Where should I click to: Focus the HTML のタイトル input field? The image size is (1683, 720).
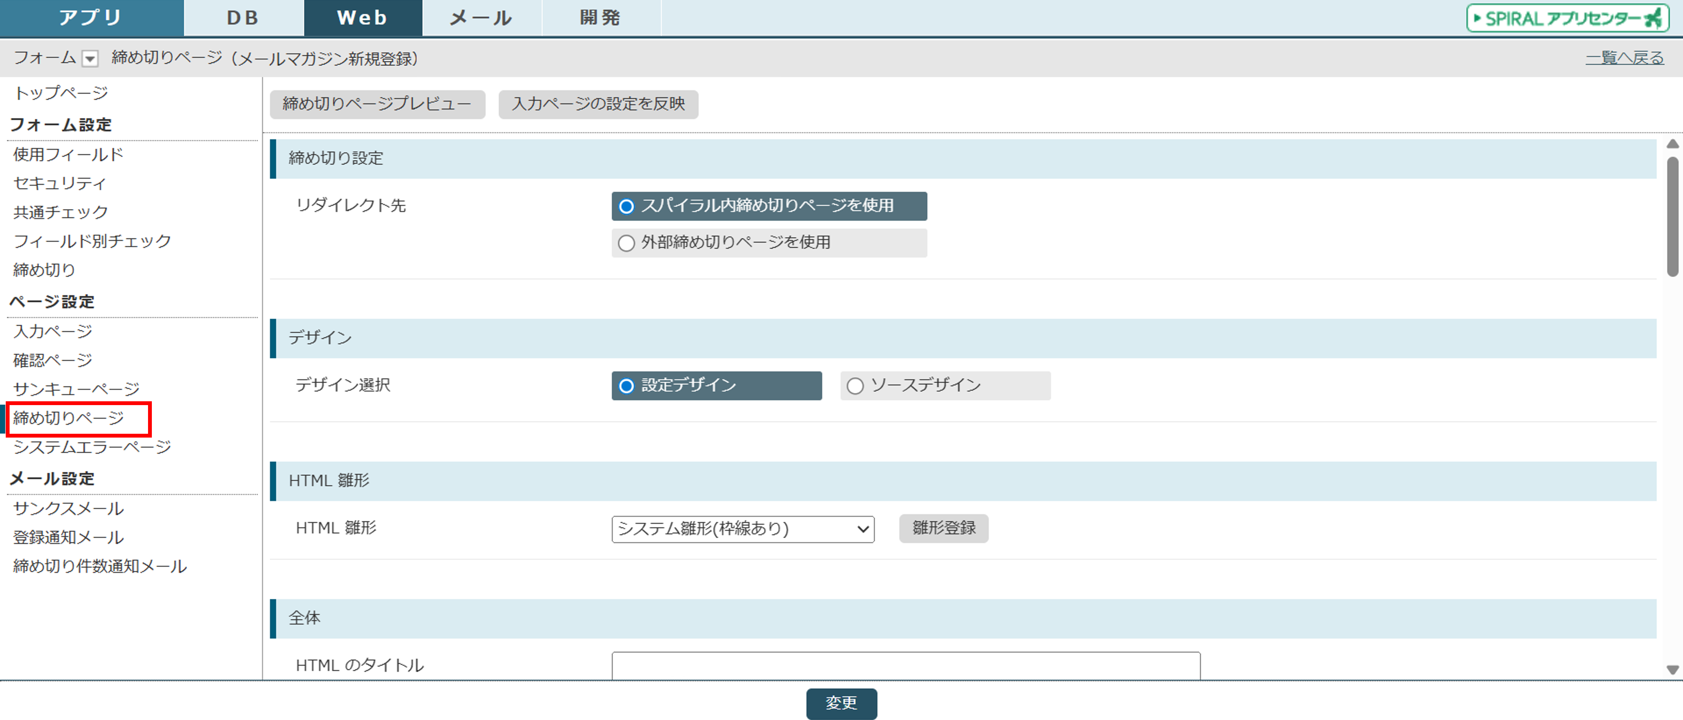pos(905,665)
